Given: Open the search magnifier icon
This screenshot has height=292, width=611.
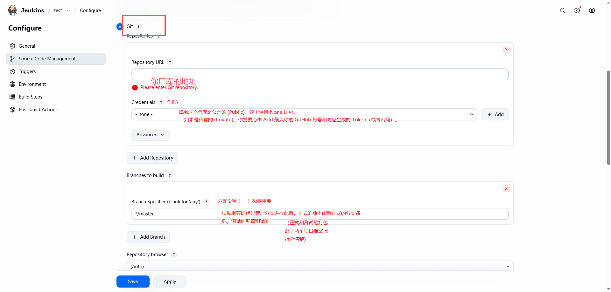Looking at the screenshot, I should (x=563, y=10).
